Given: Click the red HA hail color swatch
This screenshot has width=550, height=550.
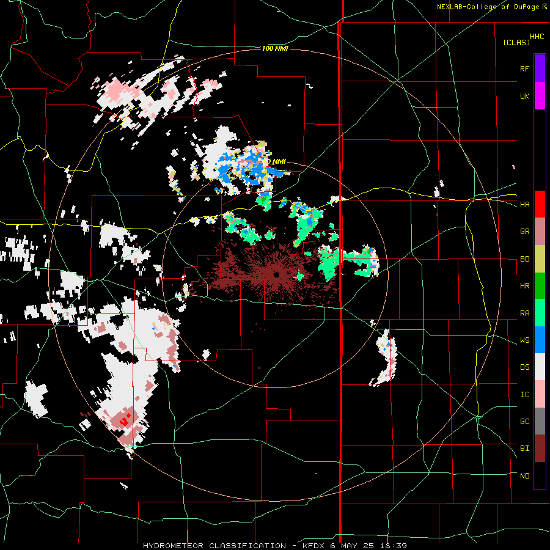Looking at the screenshot, I should 540,204.
